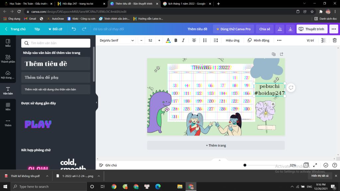The width and height of the screenshot is (340, 191).
Task: Increase font size with plus button
Action: click(159, 40)
